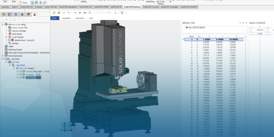Toggle the PK_faces7 operation checkbox
This screenshot has height=137, width=274.
coord(20,77)
